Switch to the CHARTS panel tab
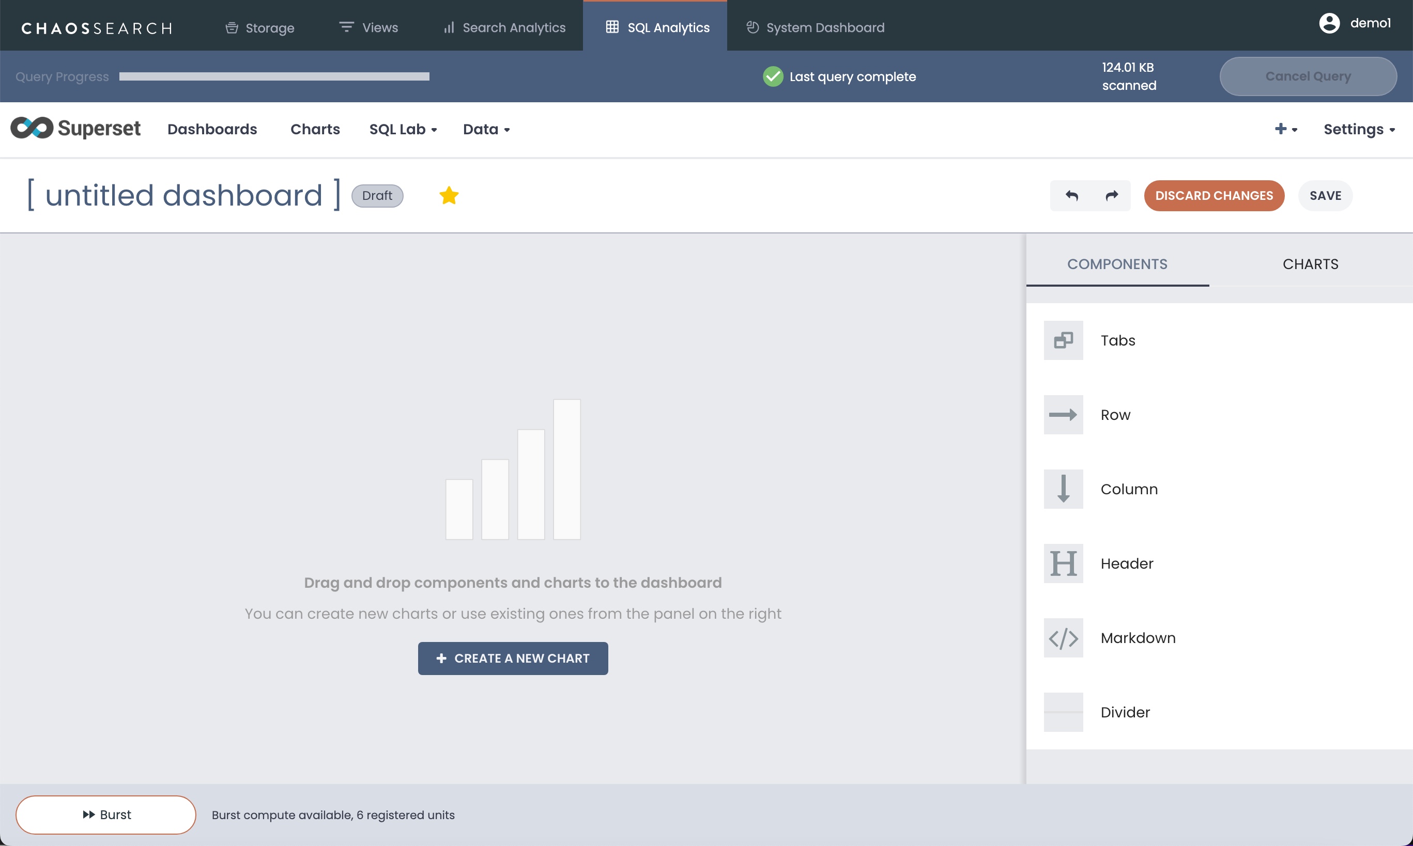This screenshot has height=846, width=1413. (1310, 264)
